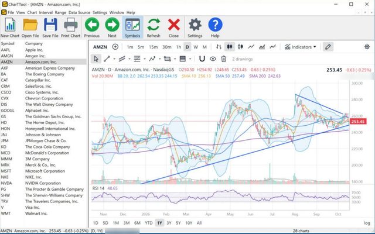Select the rectangle shape drawing tool
The height and width of the screenshot is (234, 375).
(x=168, y=58)
